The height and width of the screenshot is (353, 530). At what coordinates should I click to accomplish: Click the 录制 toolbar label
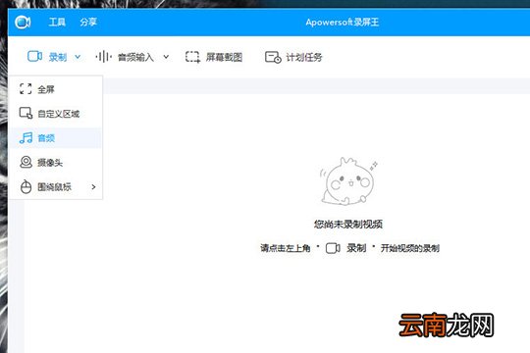pos(58,57)
